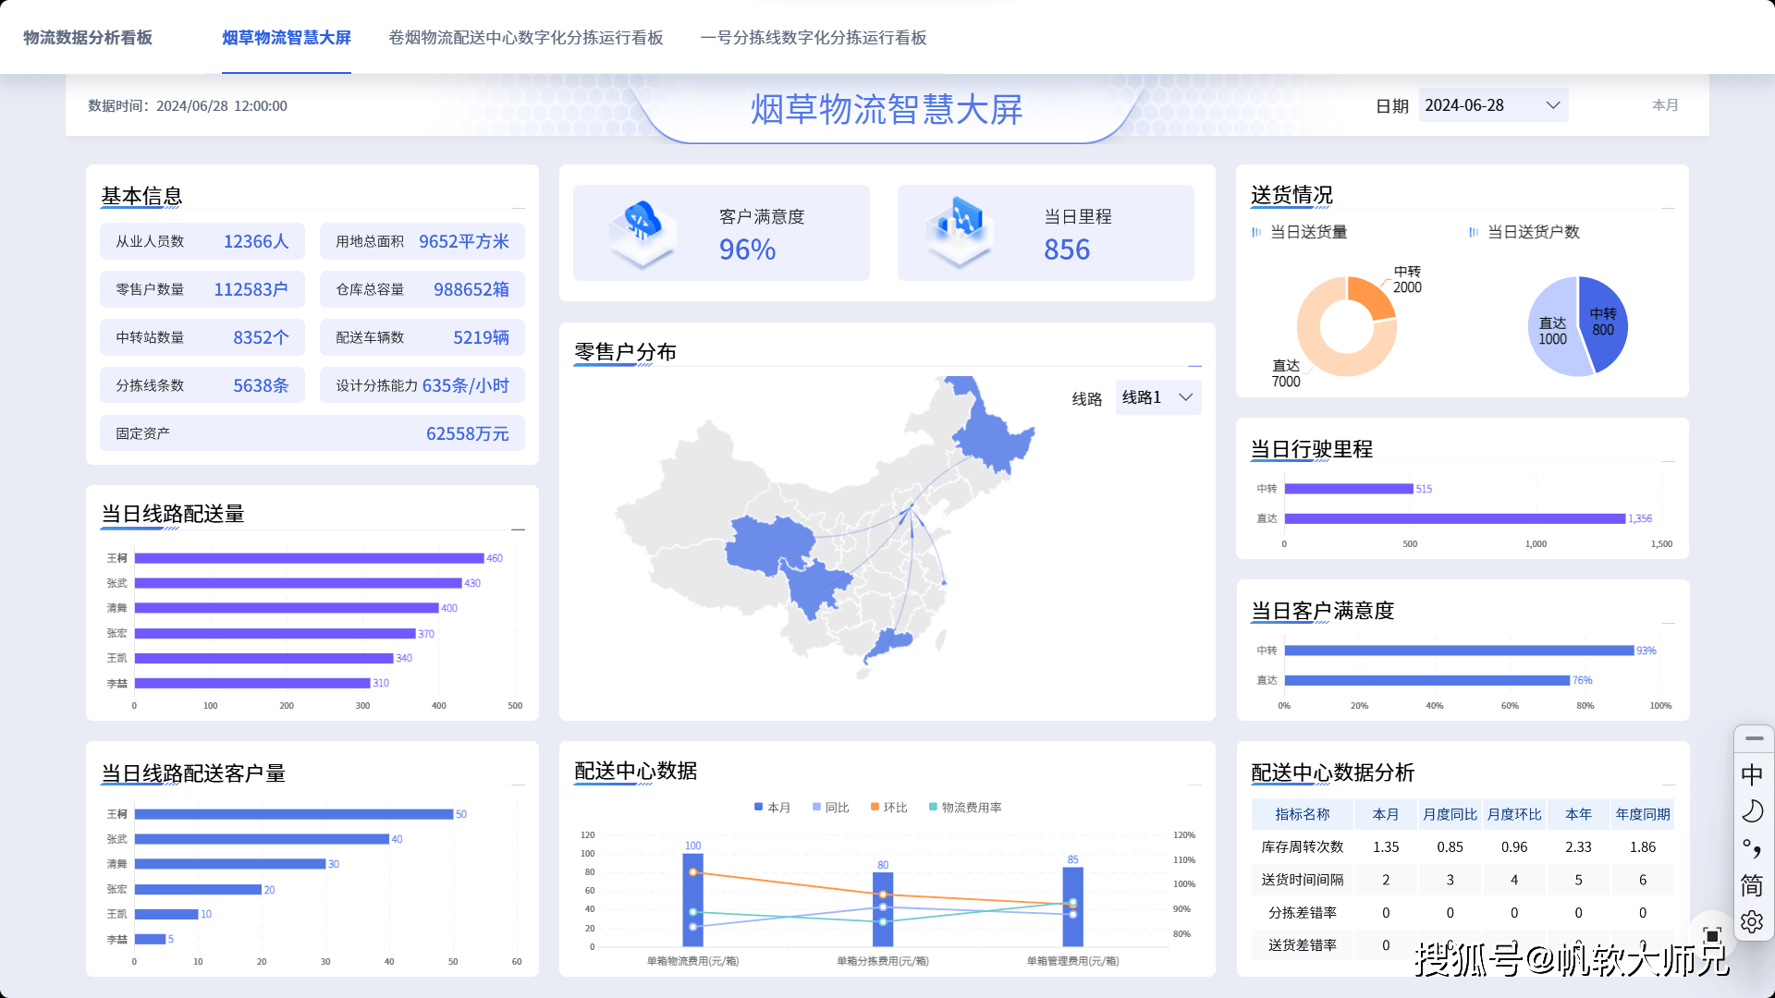Click the 单箱分拣费用 column bar 80
1775x998 pixels.
coord(883,909)
